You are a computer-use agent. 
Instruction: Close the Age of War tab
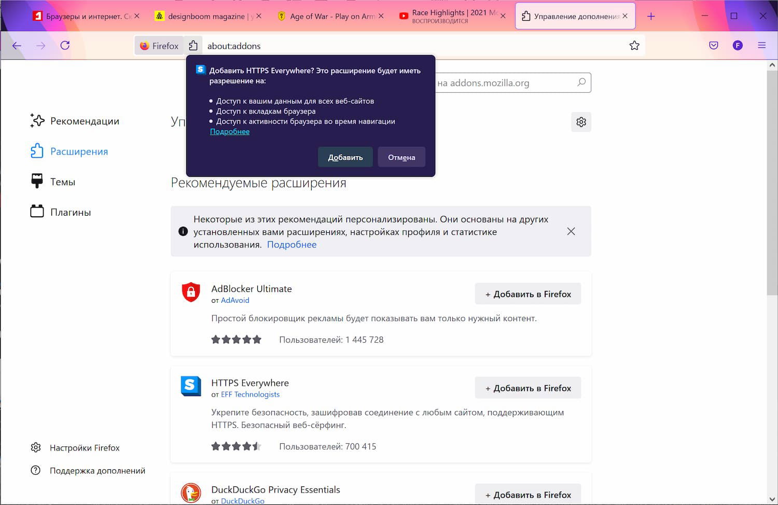[x=381, y=16]
